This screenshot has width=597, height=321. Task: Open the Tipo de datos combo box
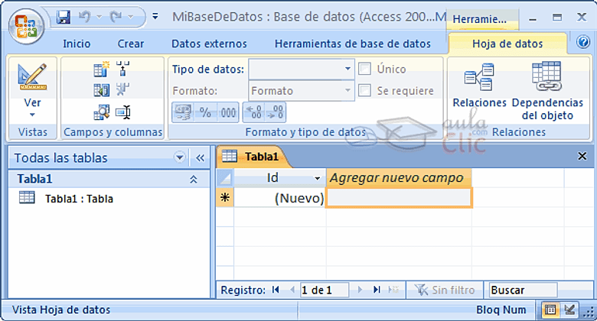(x=301, y=69)
